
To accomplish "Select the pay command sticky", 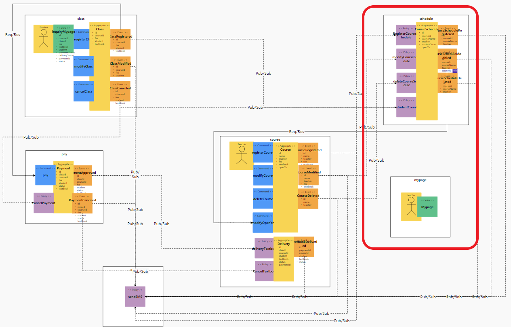I will pos(45,175).
